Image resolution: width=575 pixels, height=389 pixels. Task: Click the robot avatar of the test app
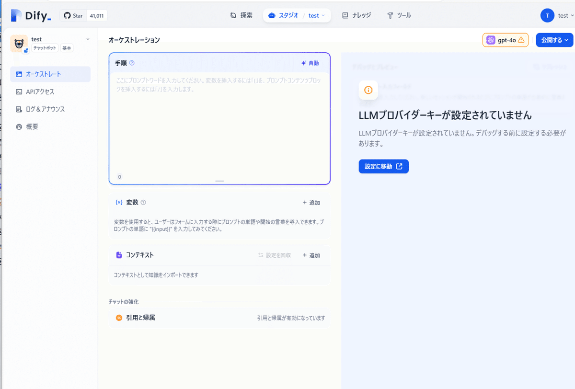point(18,43)
